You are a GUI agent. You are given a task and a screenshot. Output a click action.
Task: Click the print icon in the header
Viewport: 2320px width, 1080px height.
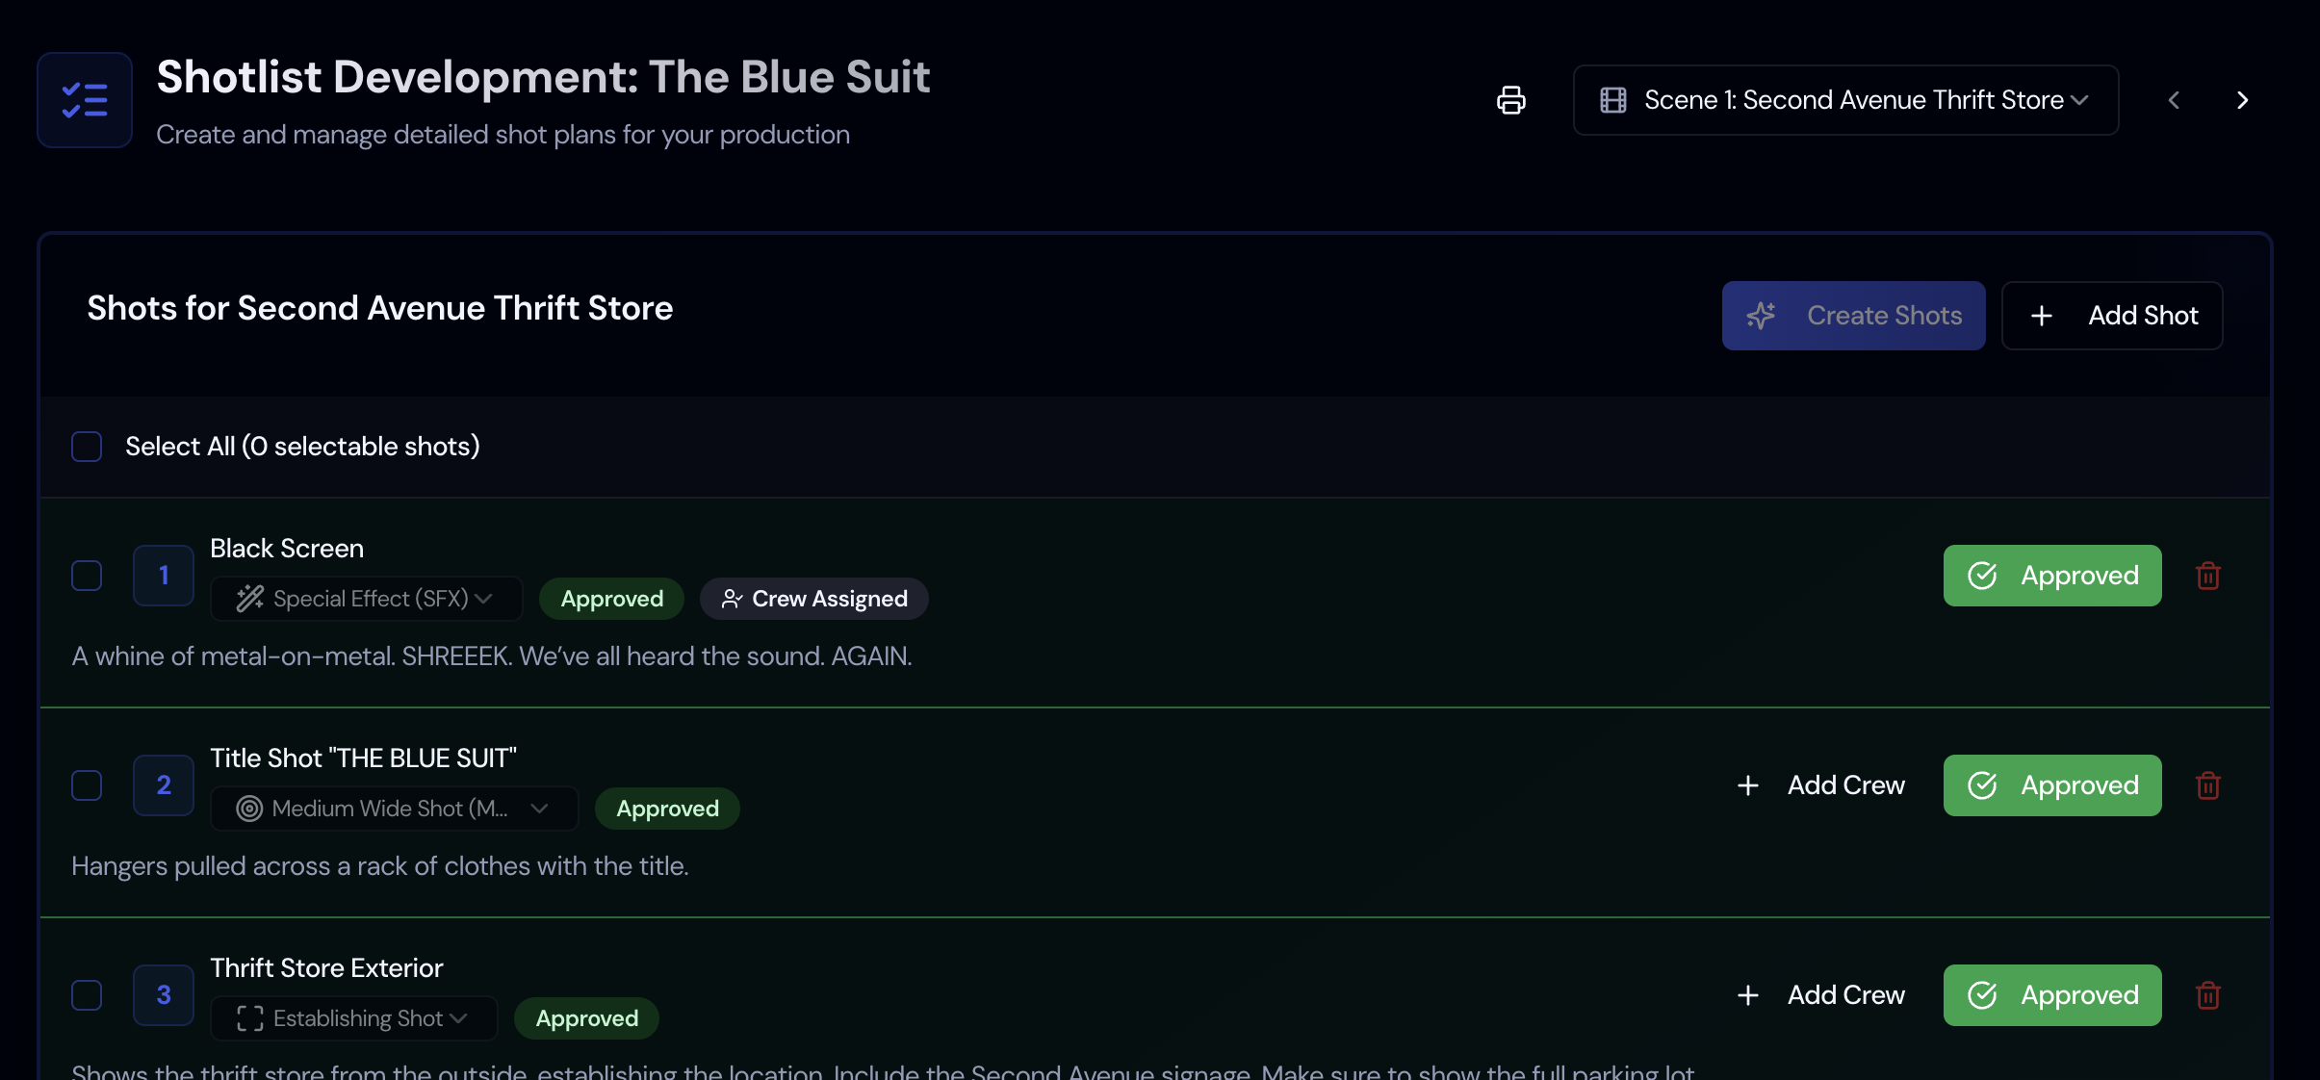1510,99
